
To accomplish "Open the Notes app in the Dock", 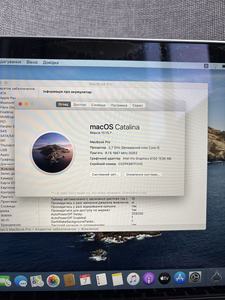I will (x=117, y=279).
